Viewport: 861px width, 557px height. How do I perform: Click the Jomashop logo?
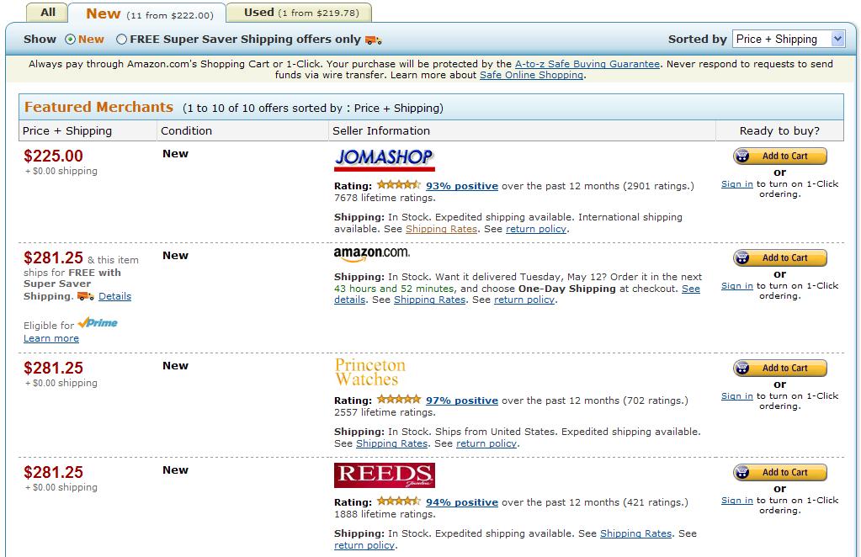pyautogui.click(x=385, y=160)
